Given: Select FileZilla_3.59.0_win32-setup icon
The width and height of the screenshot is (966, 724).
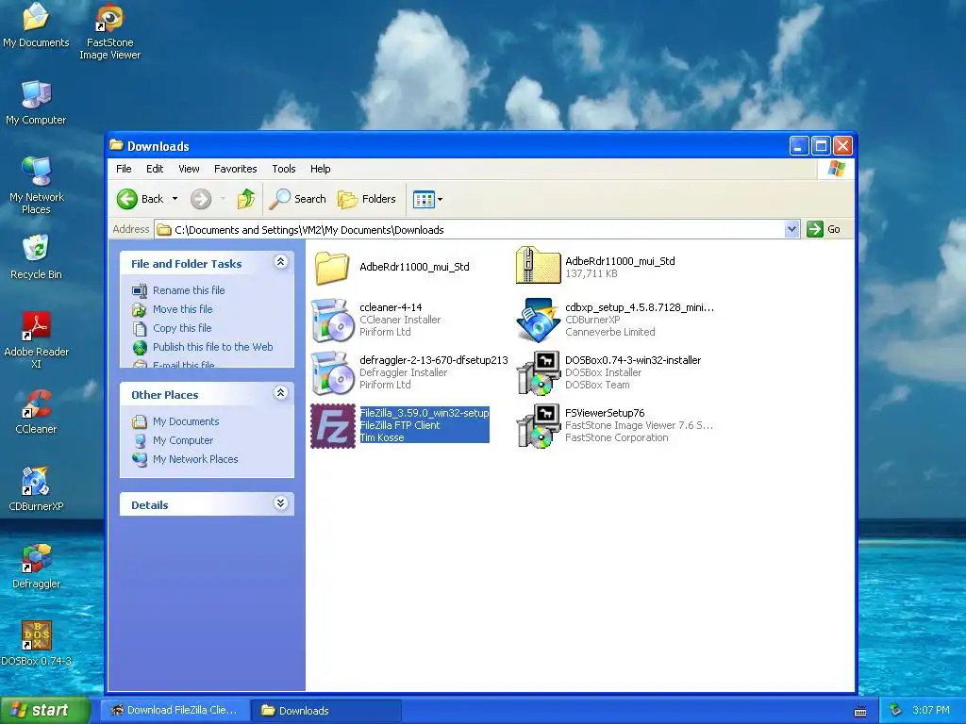Looking at the screenshot, I should [x=333, y=426].
